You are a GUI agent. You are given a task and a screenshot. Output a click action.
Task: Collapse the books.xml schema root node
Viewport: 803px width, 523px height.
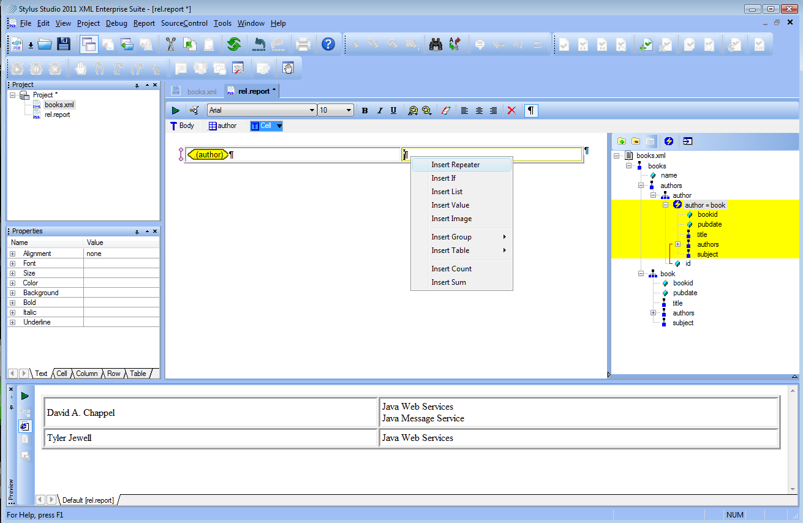pos(617,156)
